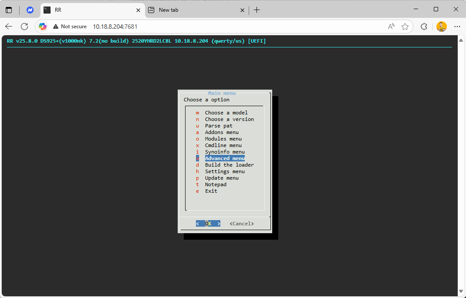Close the browser window
The height and width of the screenshot is (298, 466).
[x=456, y=10]
